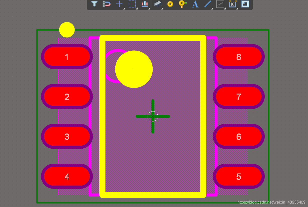
Task: Select red pad number 8
Action: (239, 57)
